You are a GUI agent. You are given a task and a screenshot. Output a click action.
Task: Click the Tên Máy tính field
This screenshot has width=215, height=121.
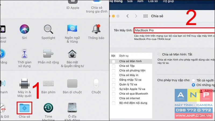point(174,30)
